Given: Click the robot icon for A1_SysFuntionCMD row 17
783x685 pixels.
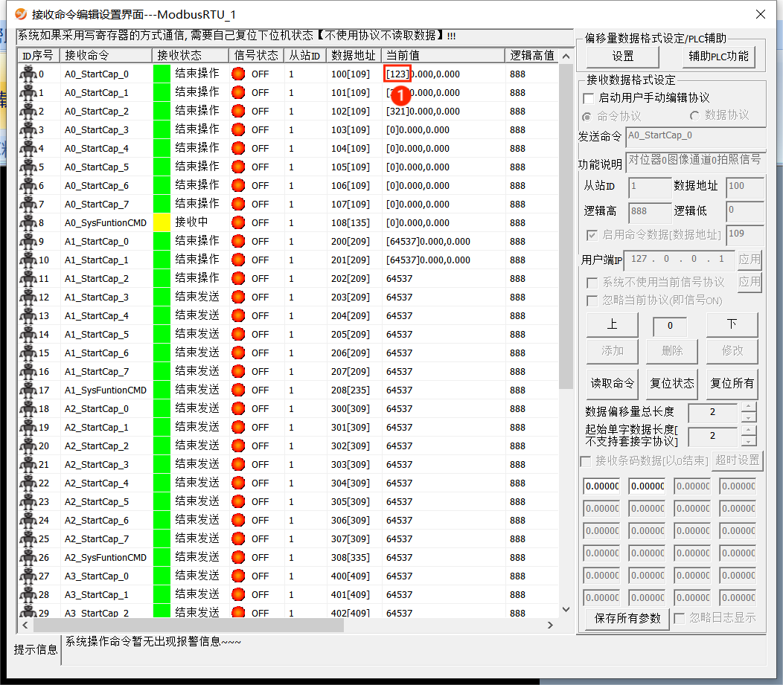Looking at the screenshot, I should 28,390.
